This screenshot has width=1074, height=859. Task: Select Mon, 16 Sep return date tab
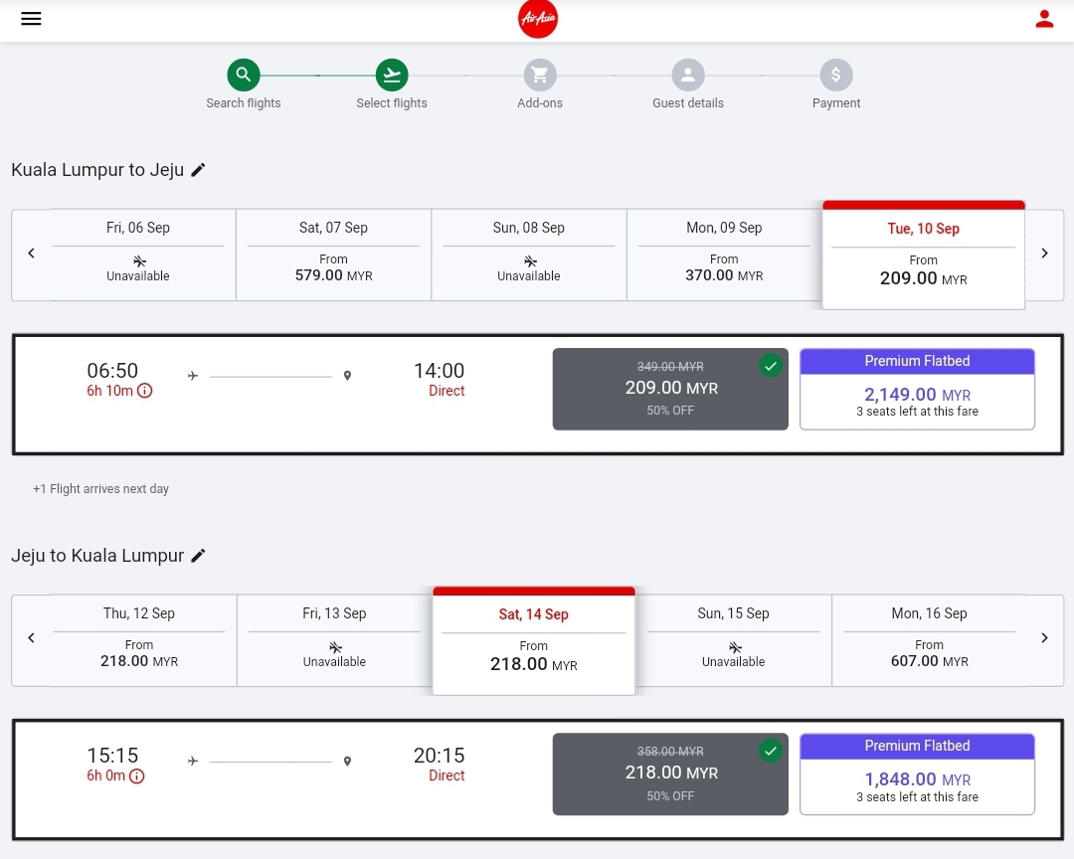929,639
